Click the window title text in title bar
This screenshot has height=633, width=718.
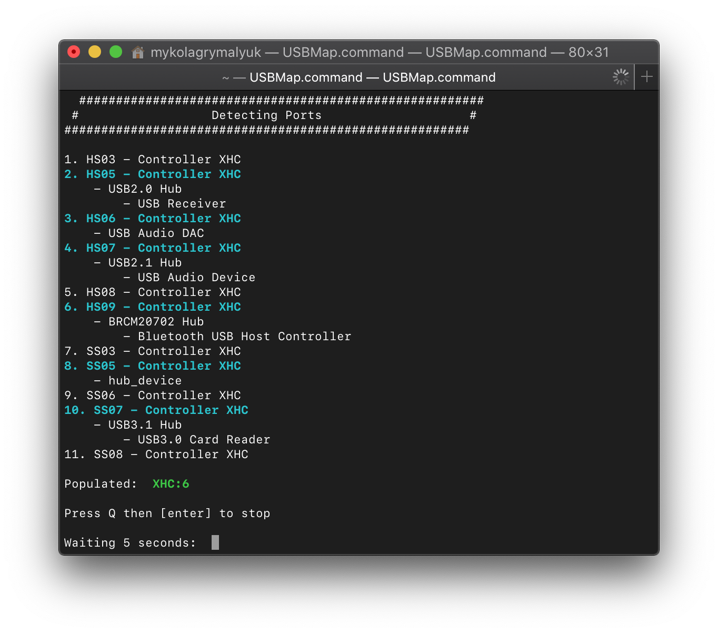[380, 52]
